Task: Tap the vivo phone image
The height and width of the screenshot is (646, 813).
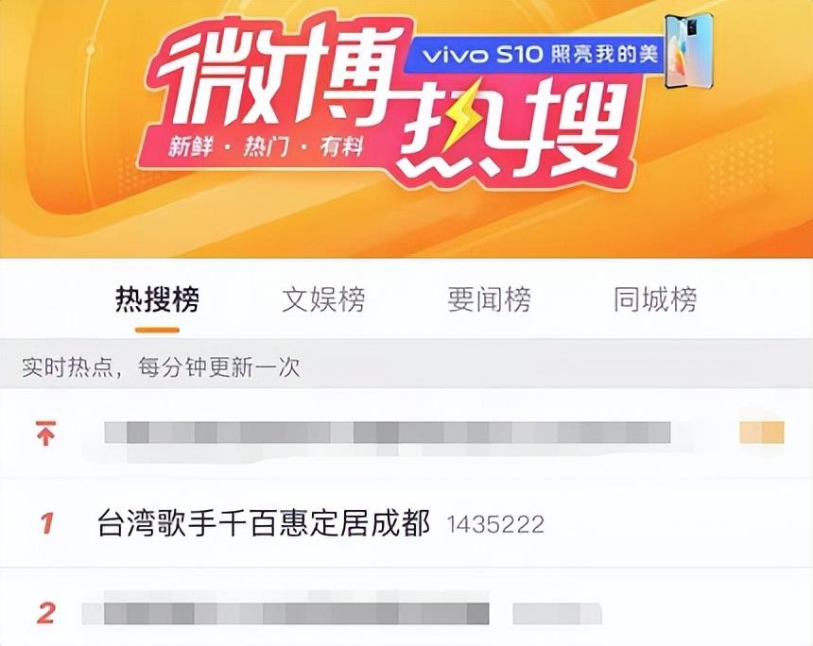Action: (x=689, y=51)
